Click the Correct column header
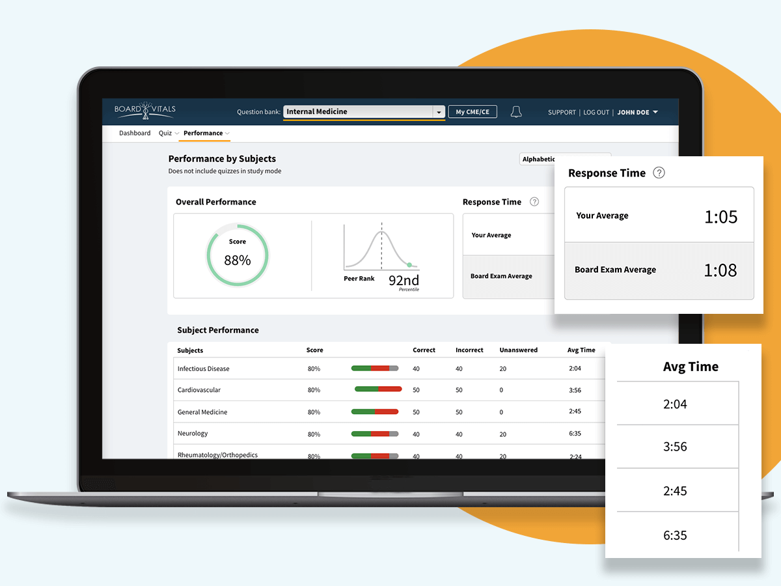 tap(424, 350)
